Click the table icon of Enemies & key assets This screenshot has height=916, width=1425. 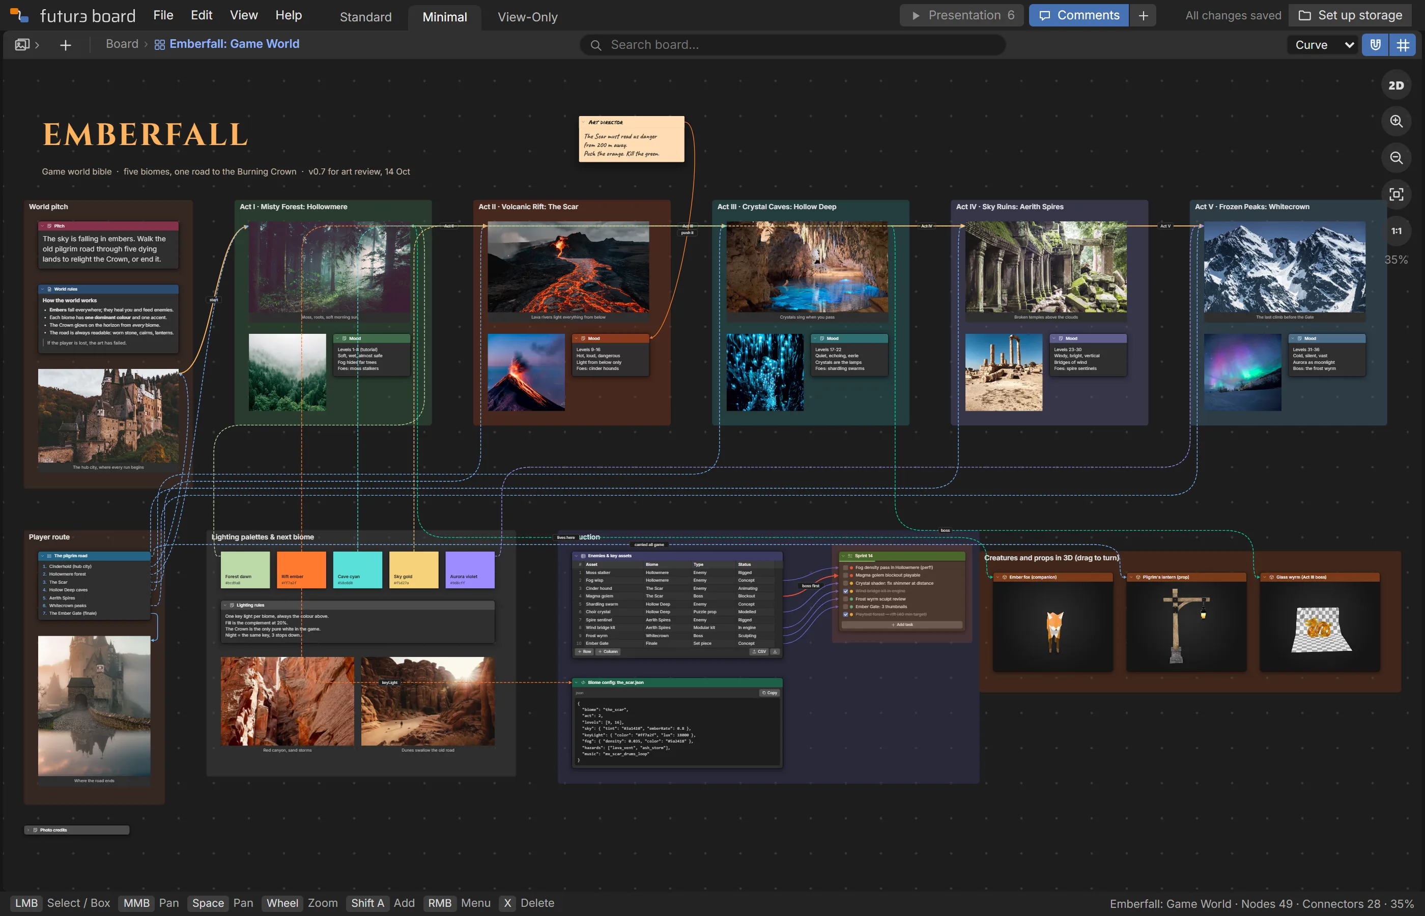click(583, 556)
